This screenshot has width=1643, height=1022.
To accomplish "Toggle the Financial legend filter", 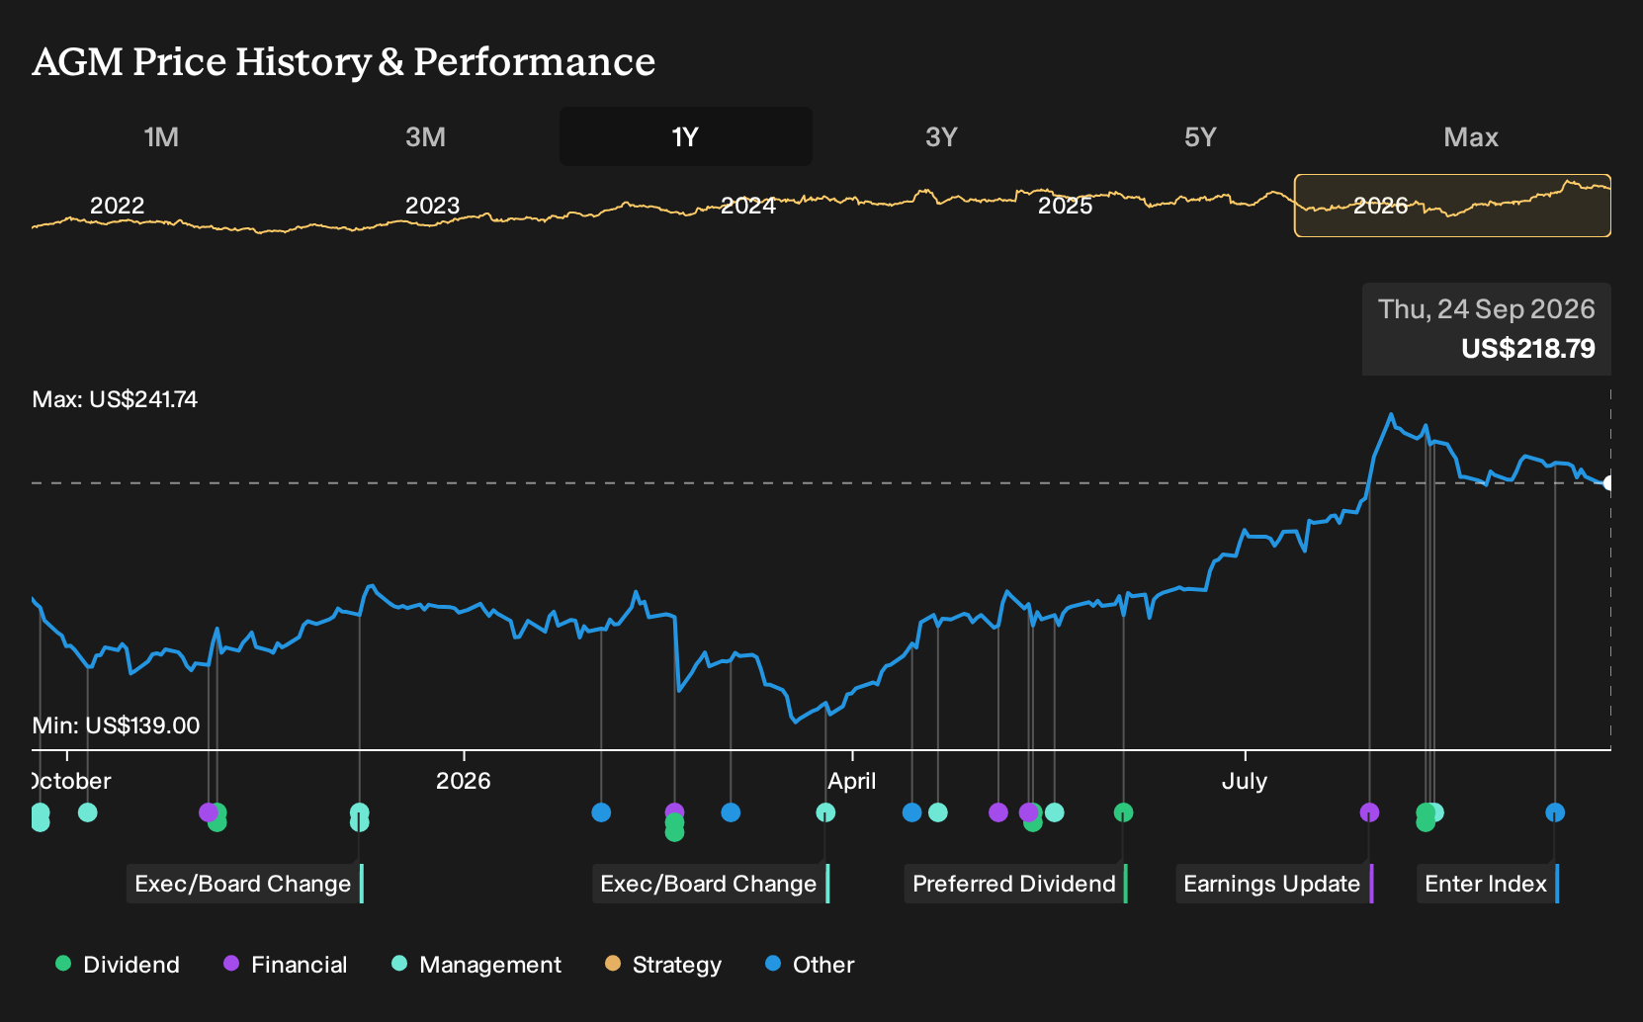I will point(286,965).
